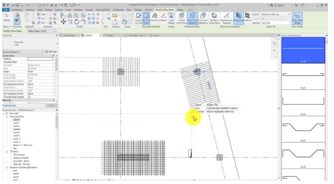Screen dimensions: 334x184
Task: Set placement to Current Work Plane
Action: click(182, 18)
